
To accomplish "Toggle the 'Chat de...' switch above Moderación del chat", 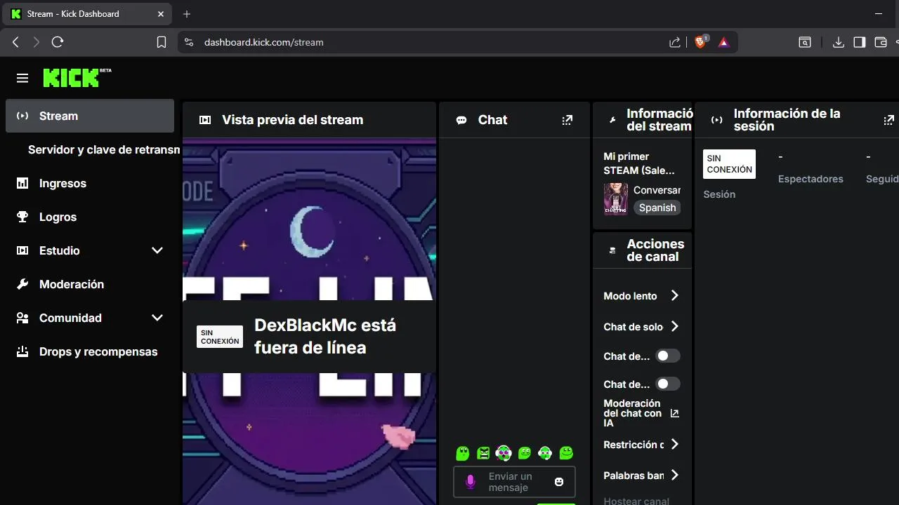I will 667,384.
